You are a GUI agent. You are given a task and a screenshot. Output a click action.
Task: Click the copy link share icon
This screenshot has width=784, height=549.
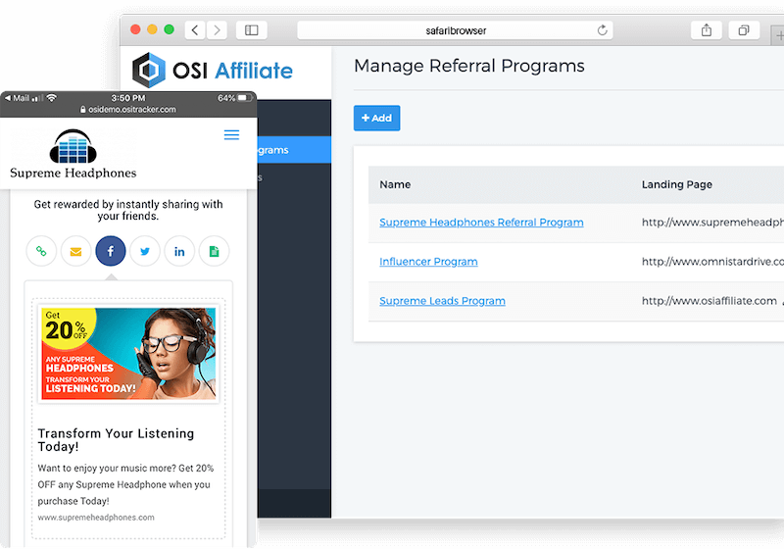tap(41, 251)
